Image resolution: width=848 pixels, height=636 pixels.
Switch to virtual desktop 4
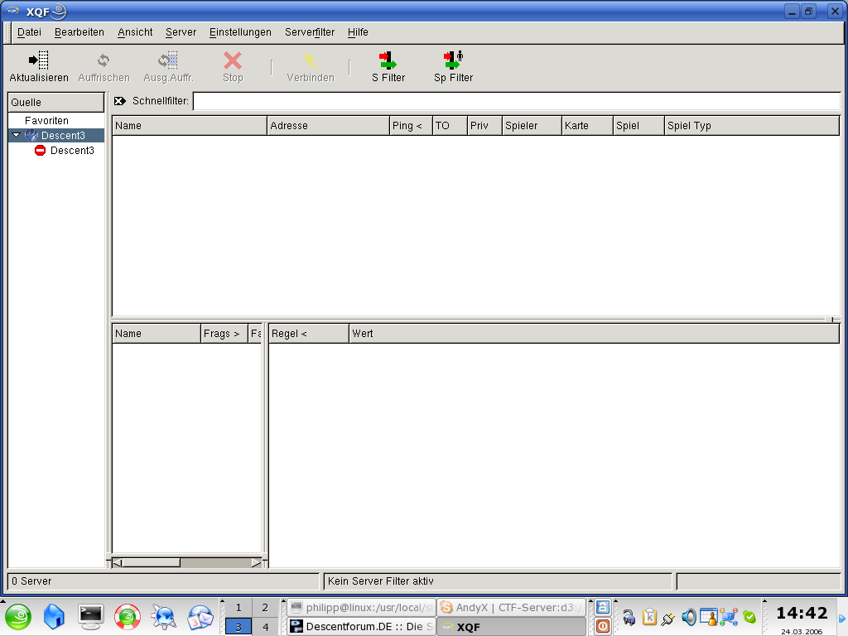pyautogui.click(x=265, y=627)
